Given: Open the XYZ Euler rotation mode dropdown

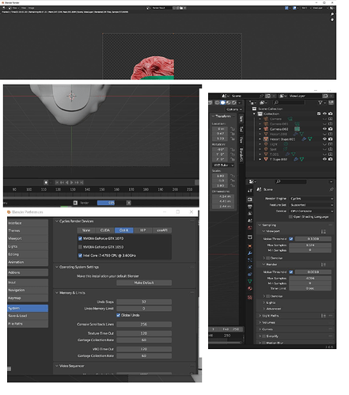Looking at the screenshot, I should pyautogui.click(x=223, y=165).
